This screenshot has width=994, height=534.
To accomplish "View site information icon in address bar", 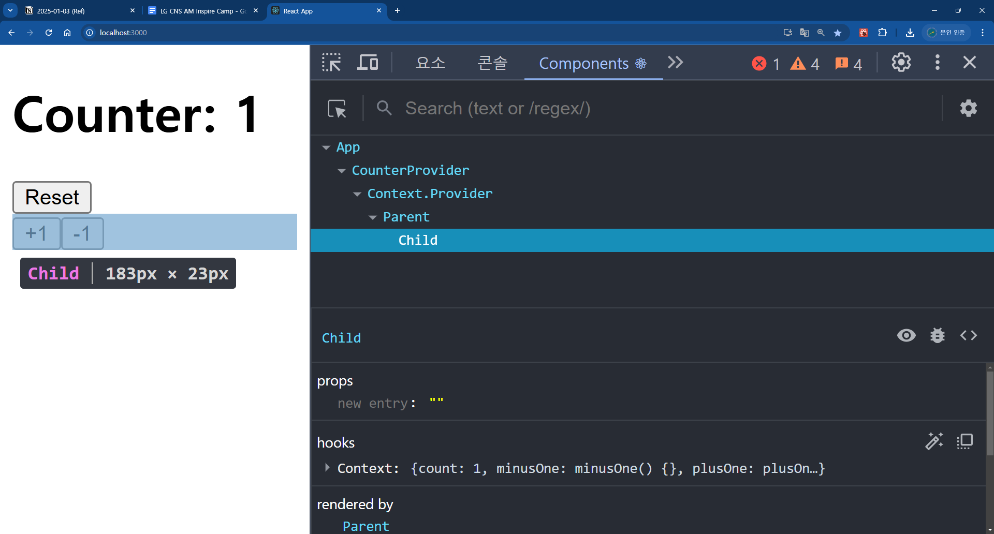I will pos(90,33).
